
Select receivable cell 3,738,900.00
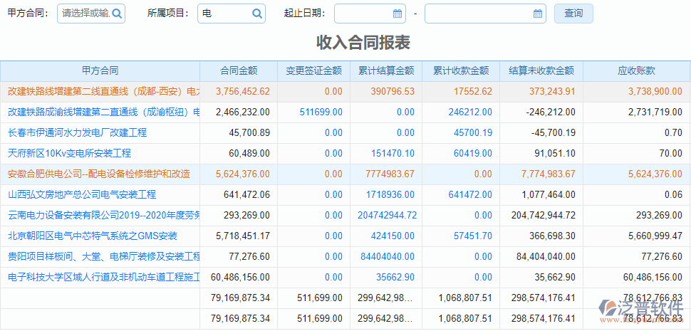655,92
